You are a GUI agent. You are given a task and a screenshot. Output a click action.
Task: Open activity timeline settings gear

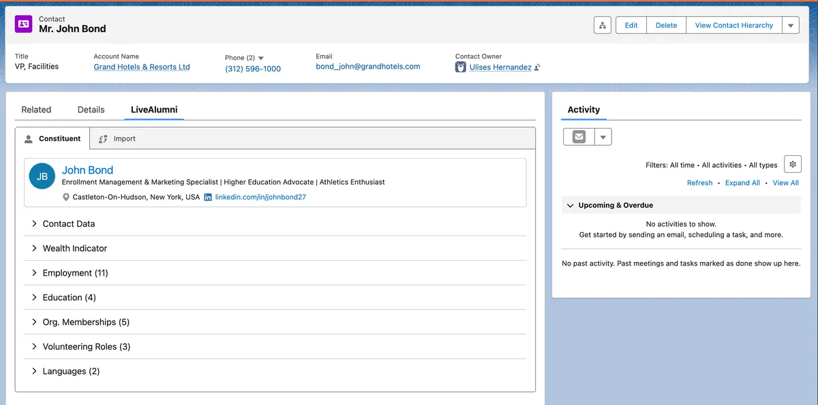[x=792, y=165]
